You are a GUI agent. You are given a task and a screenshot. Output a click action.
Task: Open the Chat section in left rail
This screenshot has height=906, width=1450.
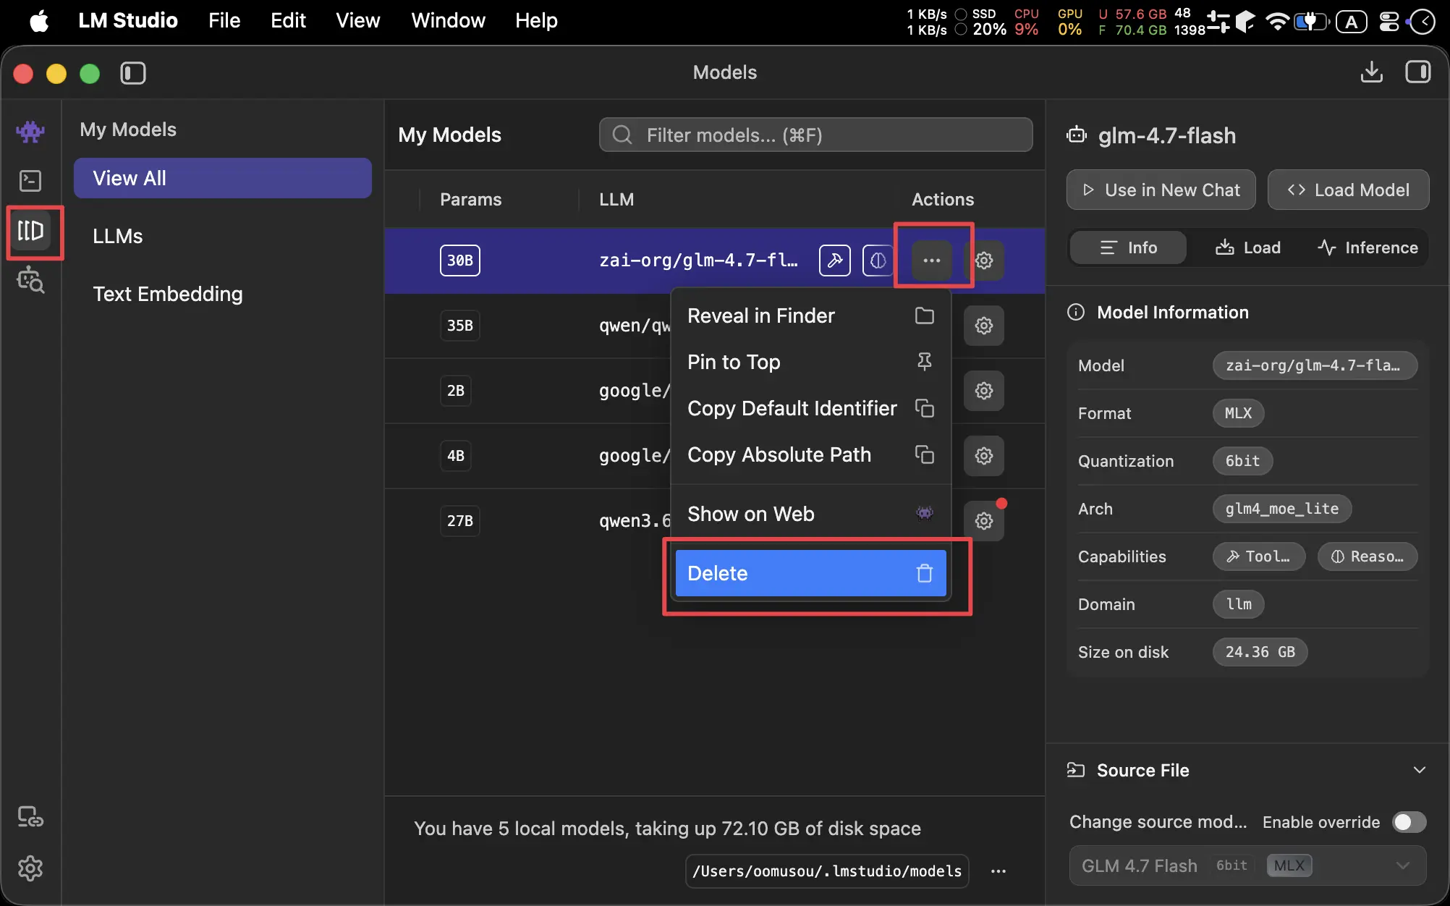click(x=30, y=131)
